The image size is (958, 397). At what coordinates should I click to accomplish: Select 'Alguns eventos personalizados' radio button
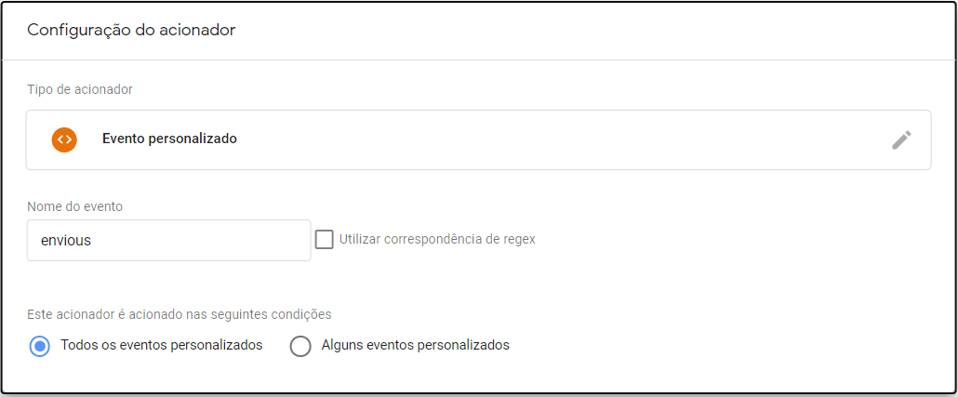(299, 346)
